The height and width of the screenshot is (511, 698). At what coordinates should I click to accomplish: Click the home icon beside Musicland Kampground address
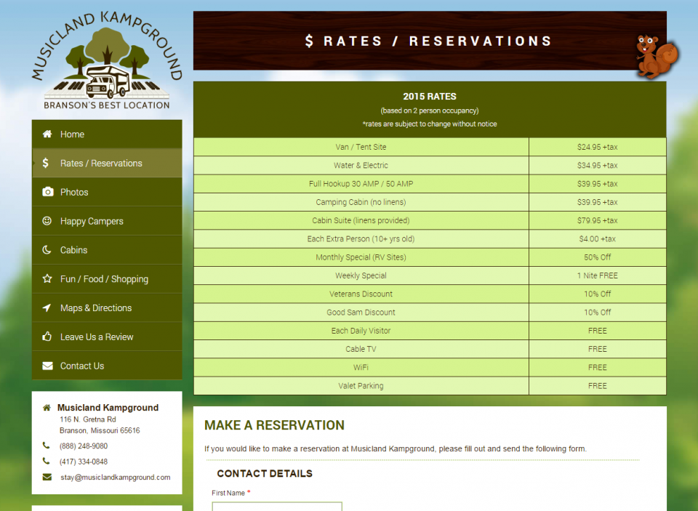coord(47,407)
